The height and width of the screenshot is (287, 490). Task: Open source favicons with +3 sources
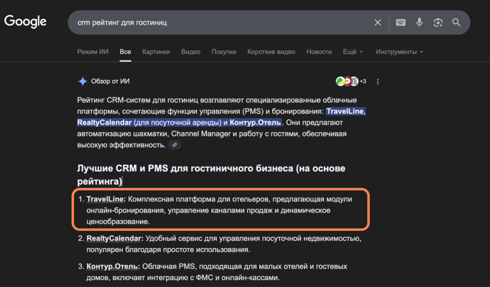click(x=351, y=81)
